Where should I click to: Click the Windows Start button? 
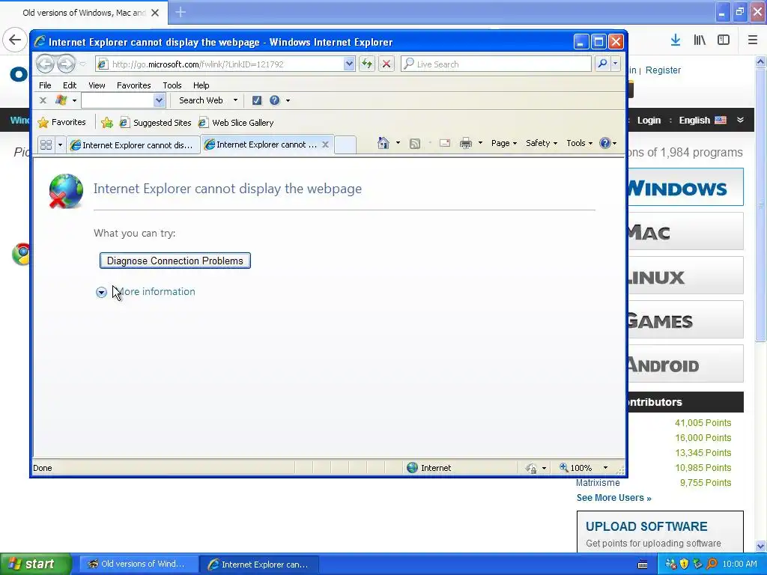(x=36, y=564)
